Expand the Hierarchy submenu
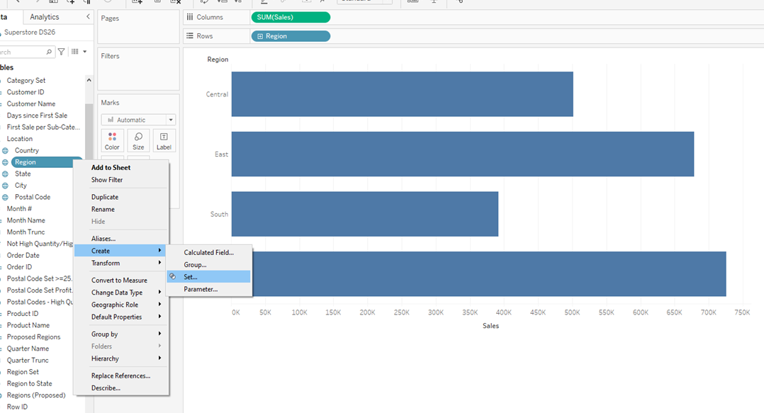Viewport: 764px width, 413px height. tap(121, 358)
